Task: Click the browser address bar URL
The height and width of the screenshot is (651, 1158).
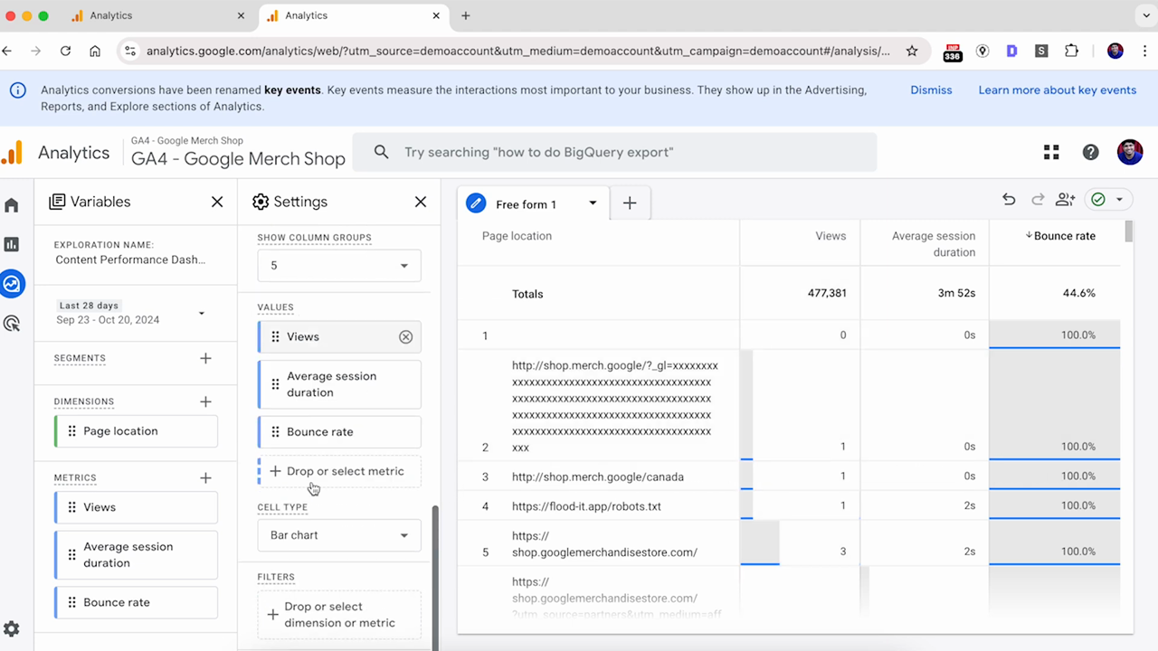Action: coord(517,52)
